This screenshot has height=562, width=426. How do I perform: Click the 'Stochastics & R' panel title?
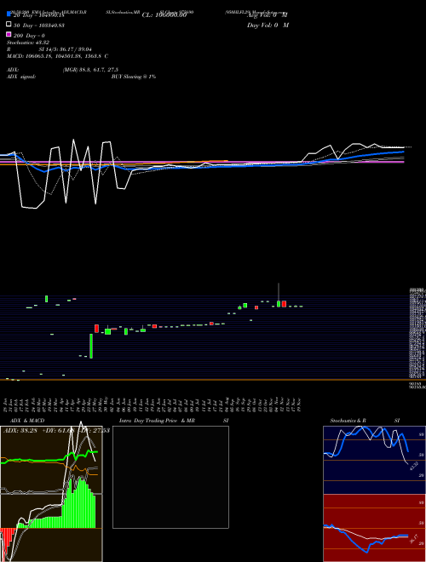[348, 421]
